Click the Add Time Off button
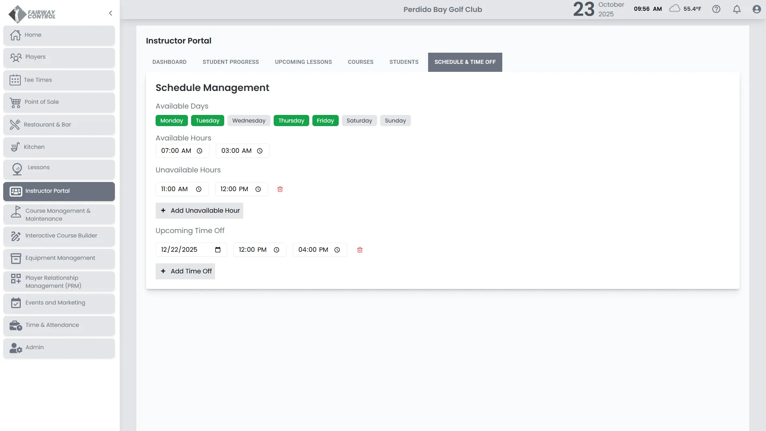Viewport: 766px width, 431px height. [186, 271]
